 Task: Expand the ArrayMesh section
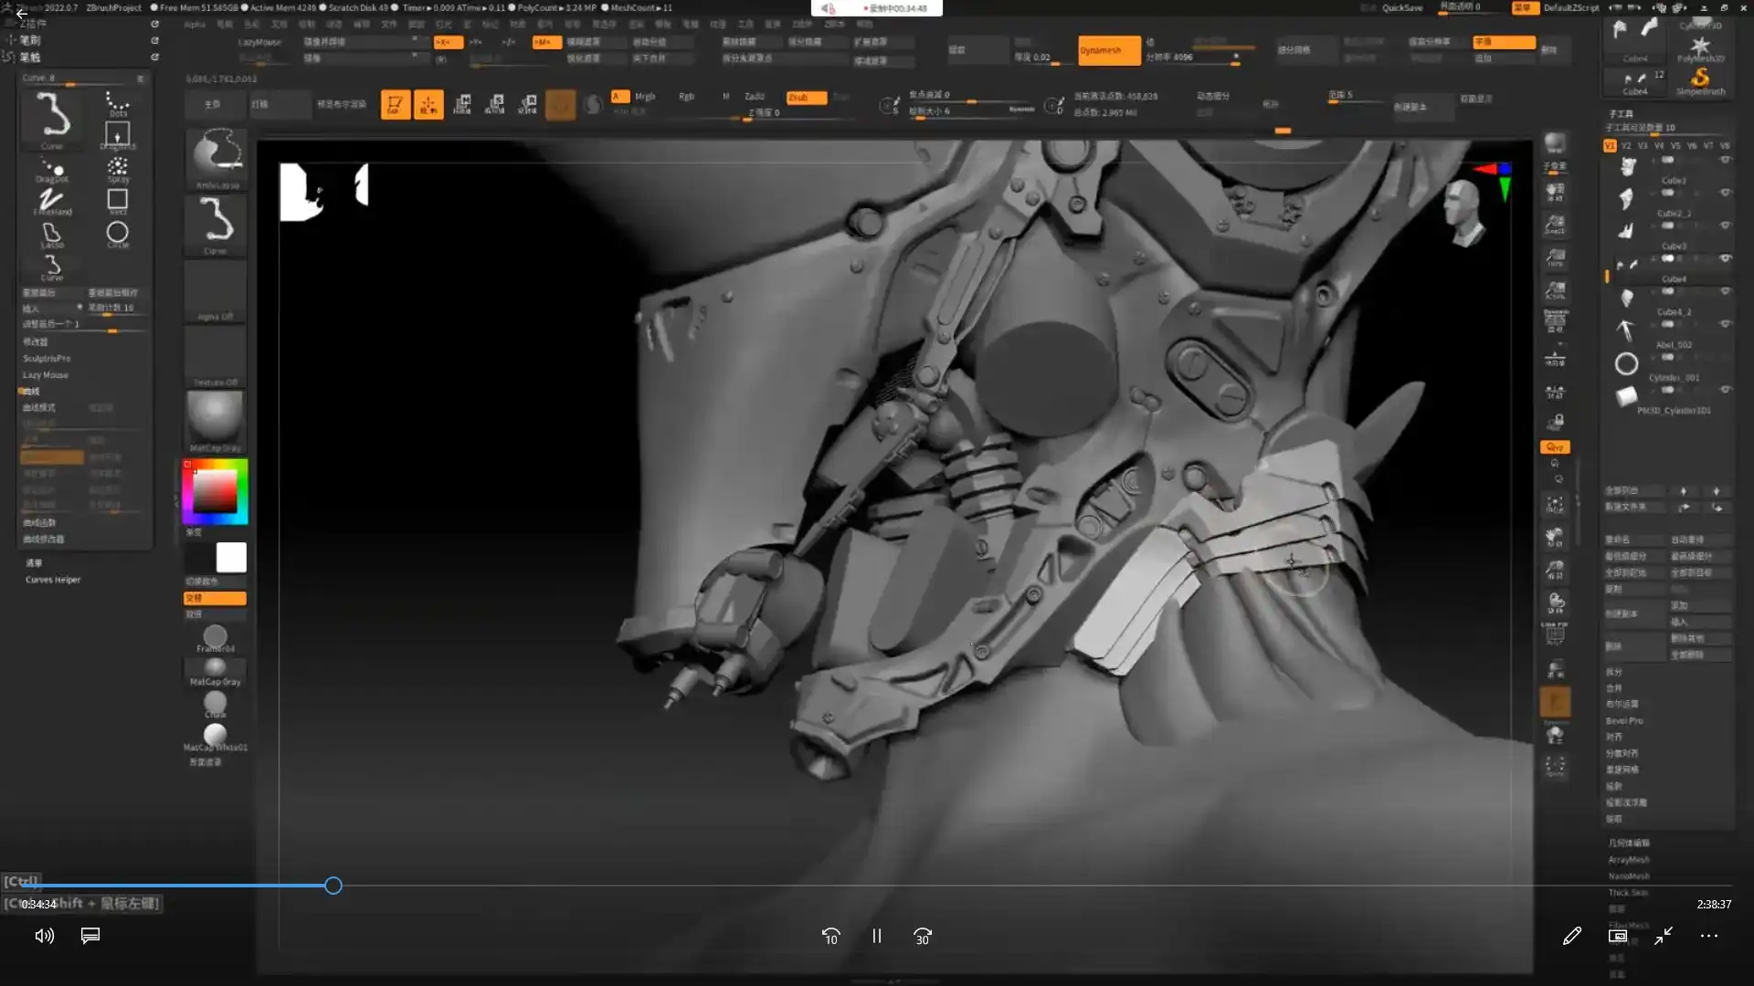pos(1628,860)
